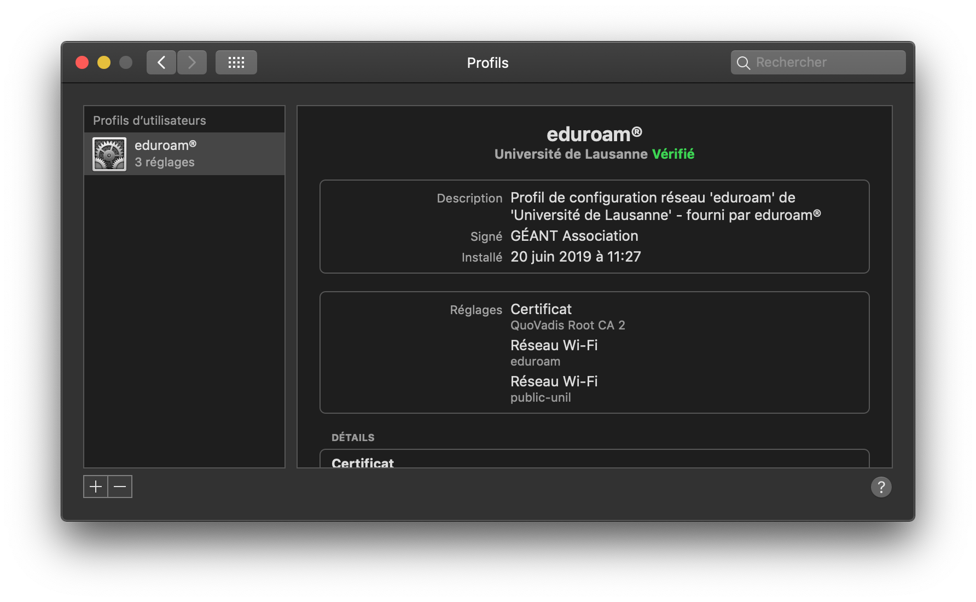Click the magnifying glass search icon
Viewport: 976px width, 602px height.
point(743,63)
